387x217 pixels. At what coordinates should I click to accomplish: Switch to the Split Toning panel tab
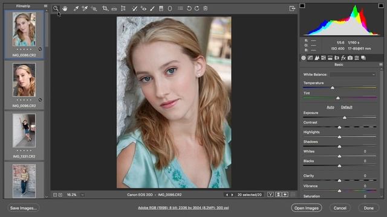[x=330, y=58]
